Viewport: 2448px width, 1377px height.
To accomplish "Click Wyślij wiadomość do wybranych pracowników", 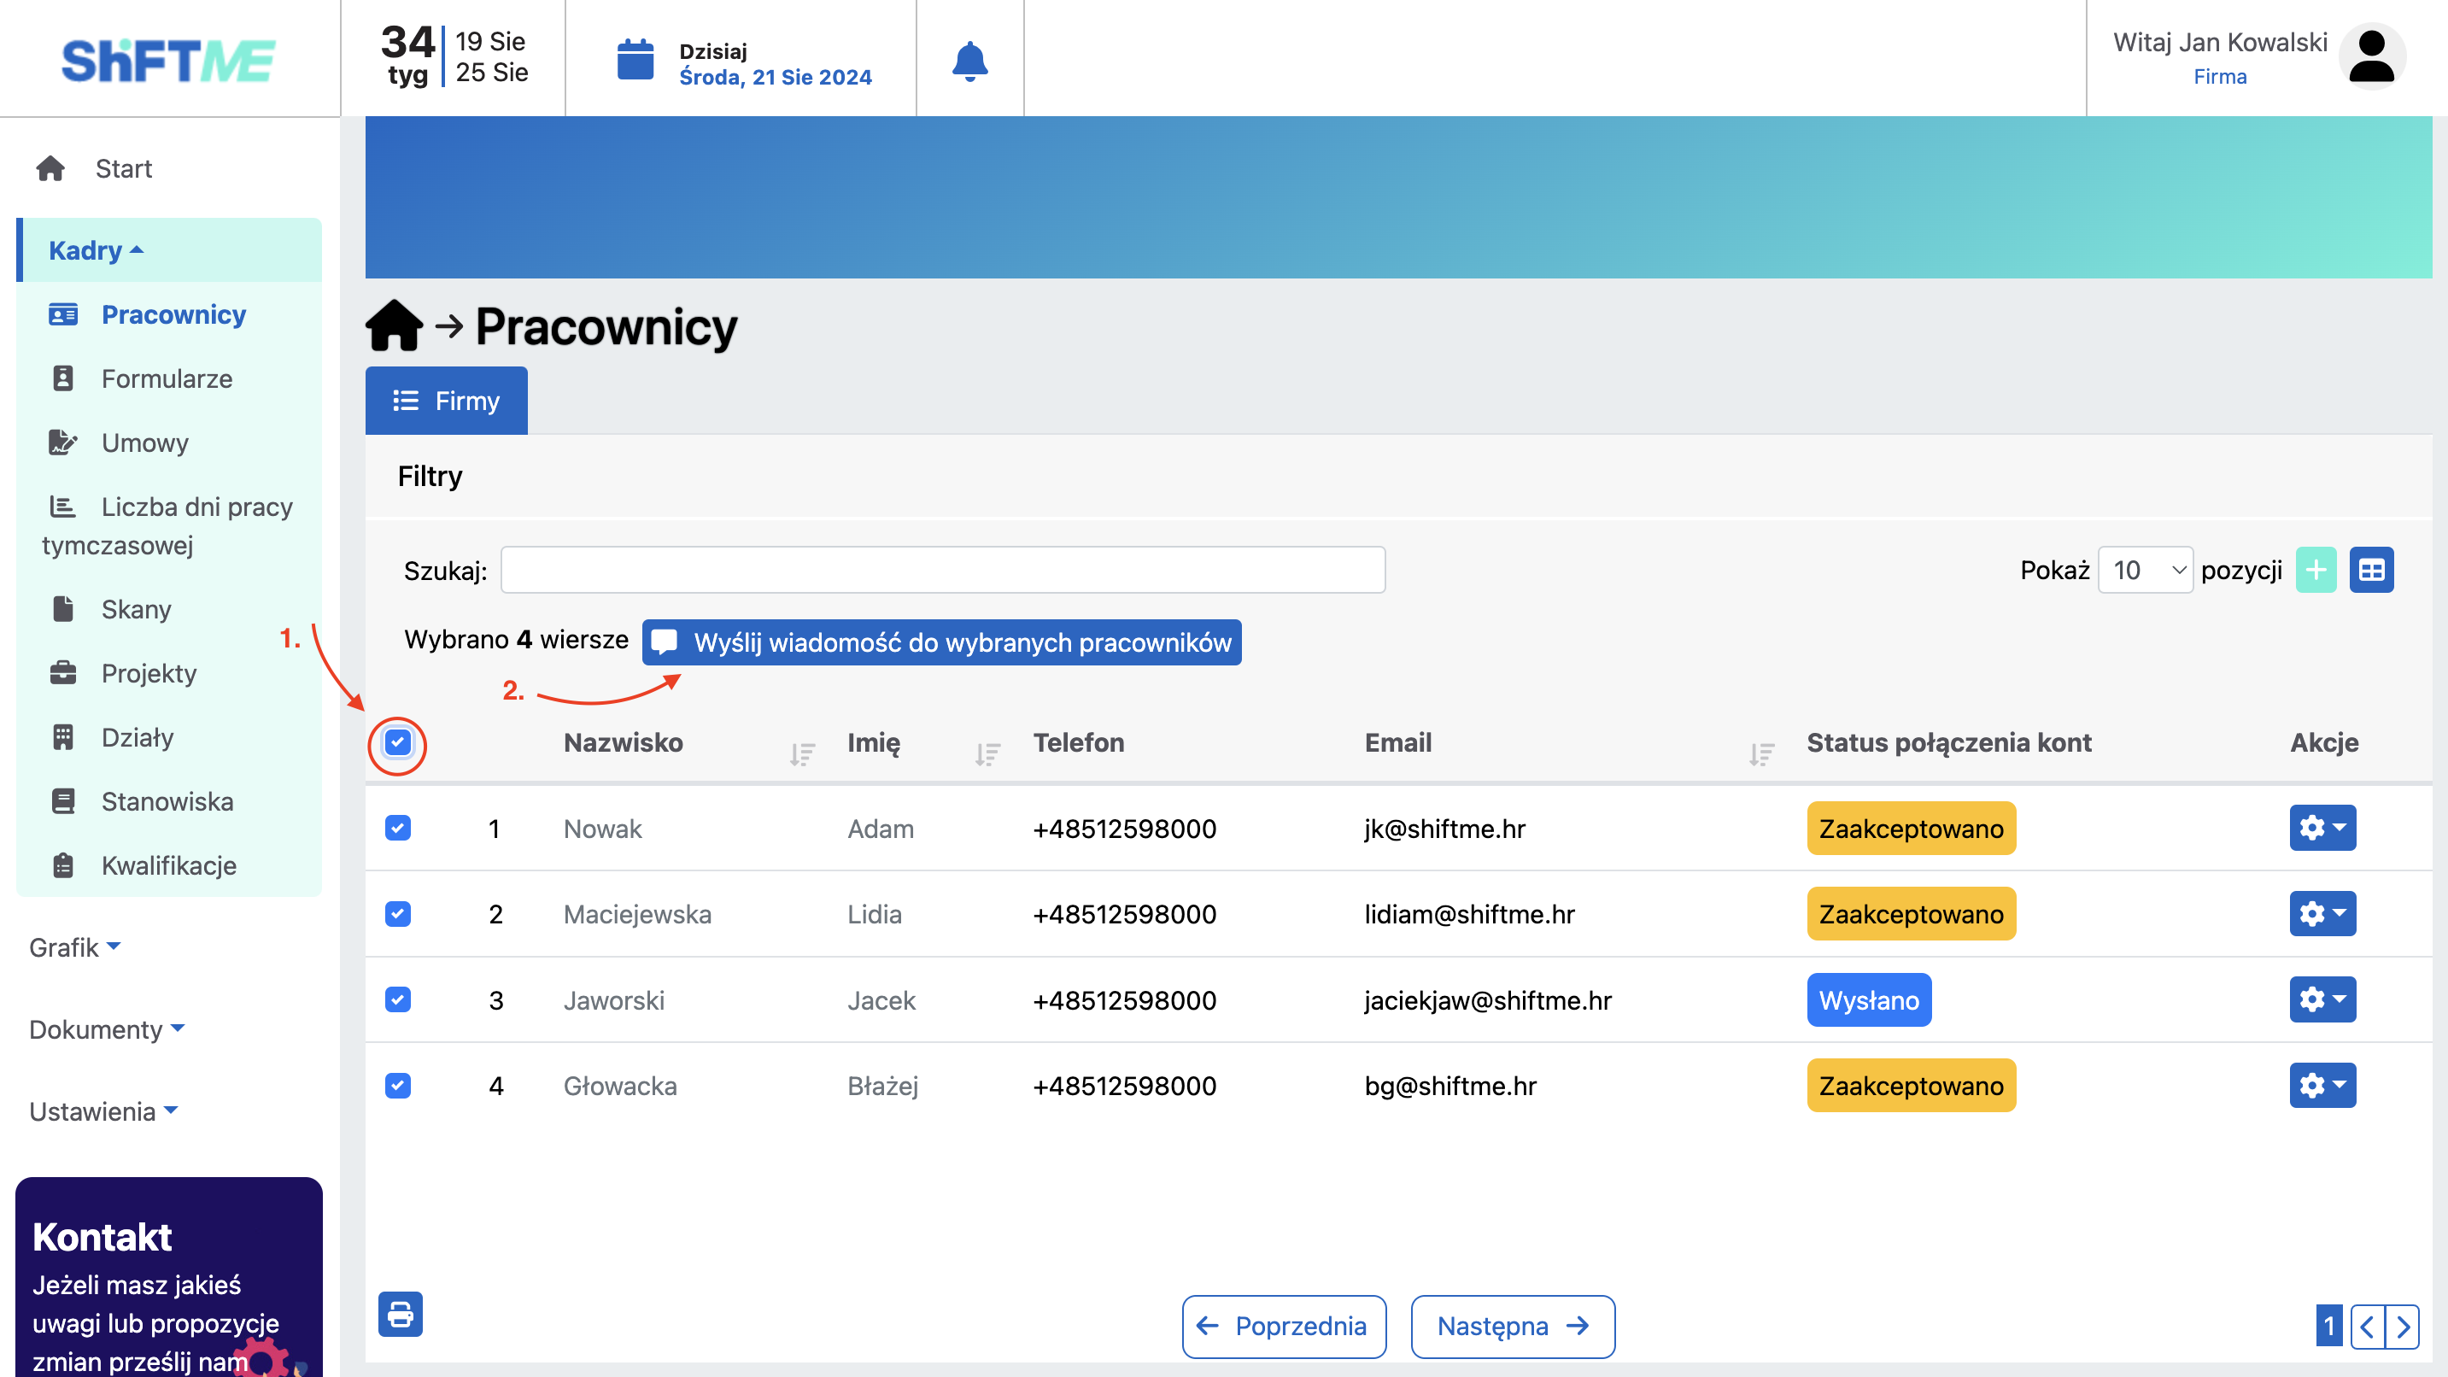I will pos(942,642).
